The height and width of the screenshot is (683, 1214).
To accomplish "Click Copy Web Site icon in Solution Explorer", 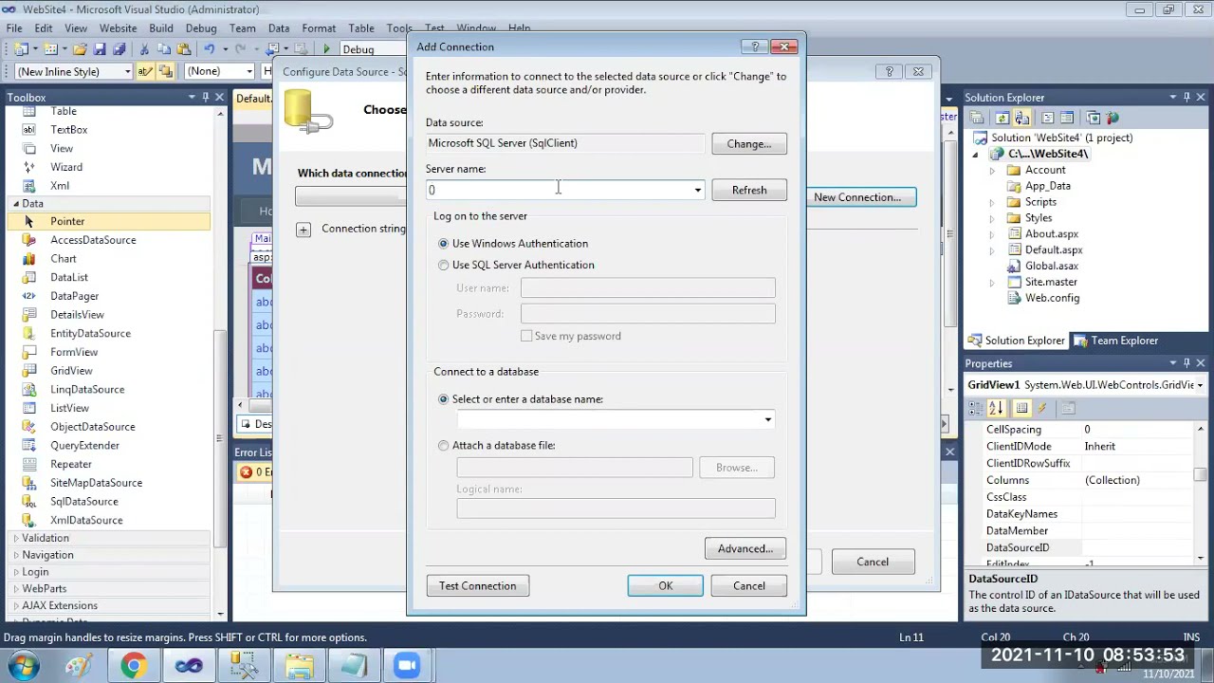I will coord(1093,118).
